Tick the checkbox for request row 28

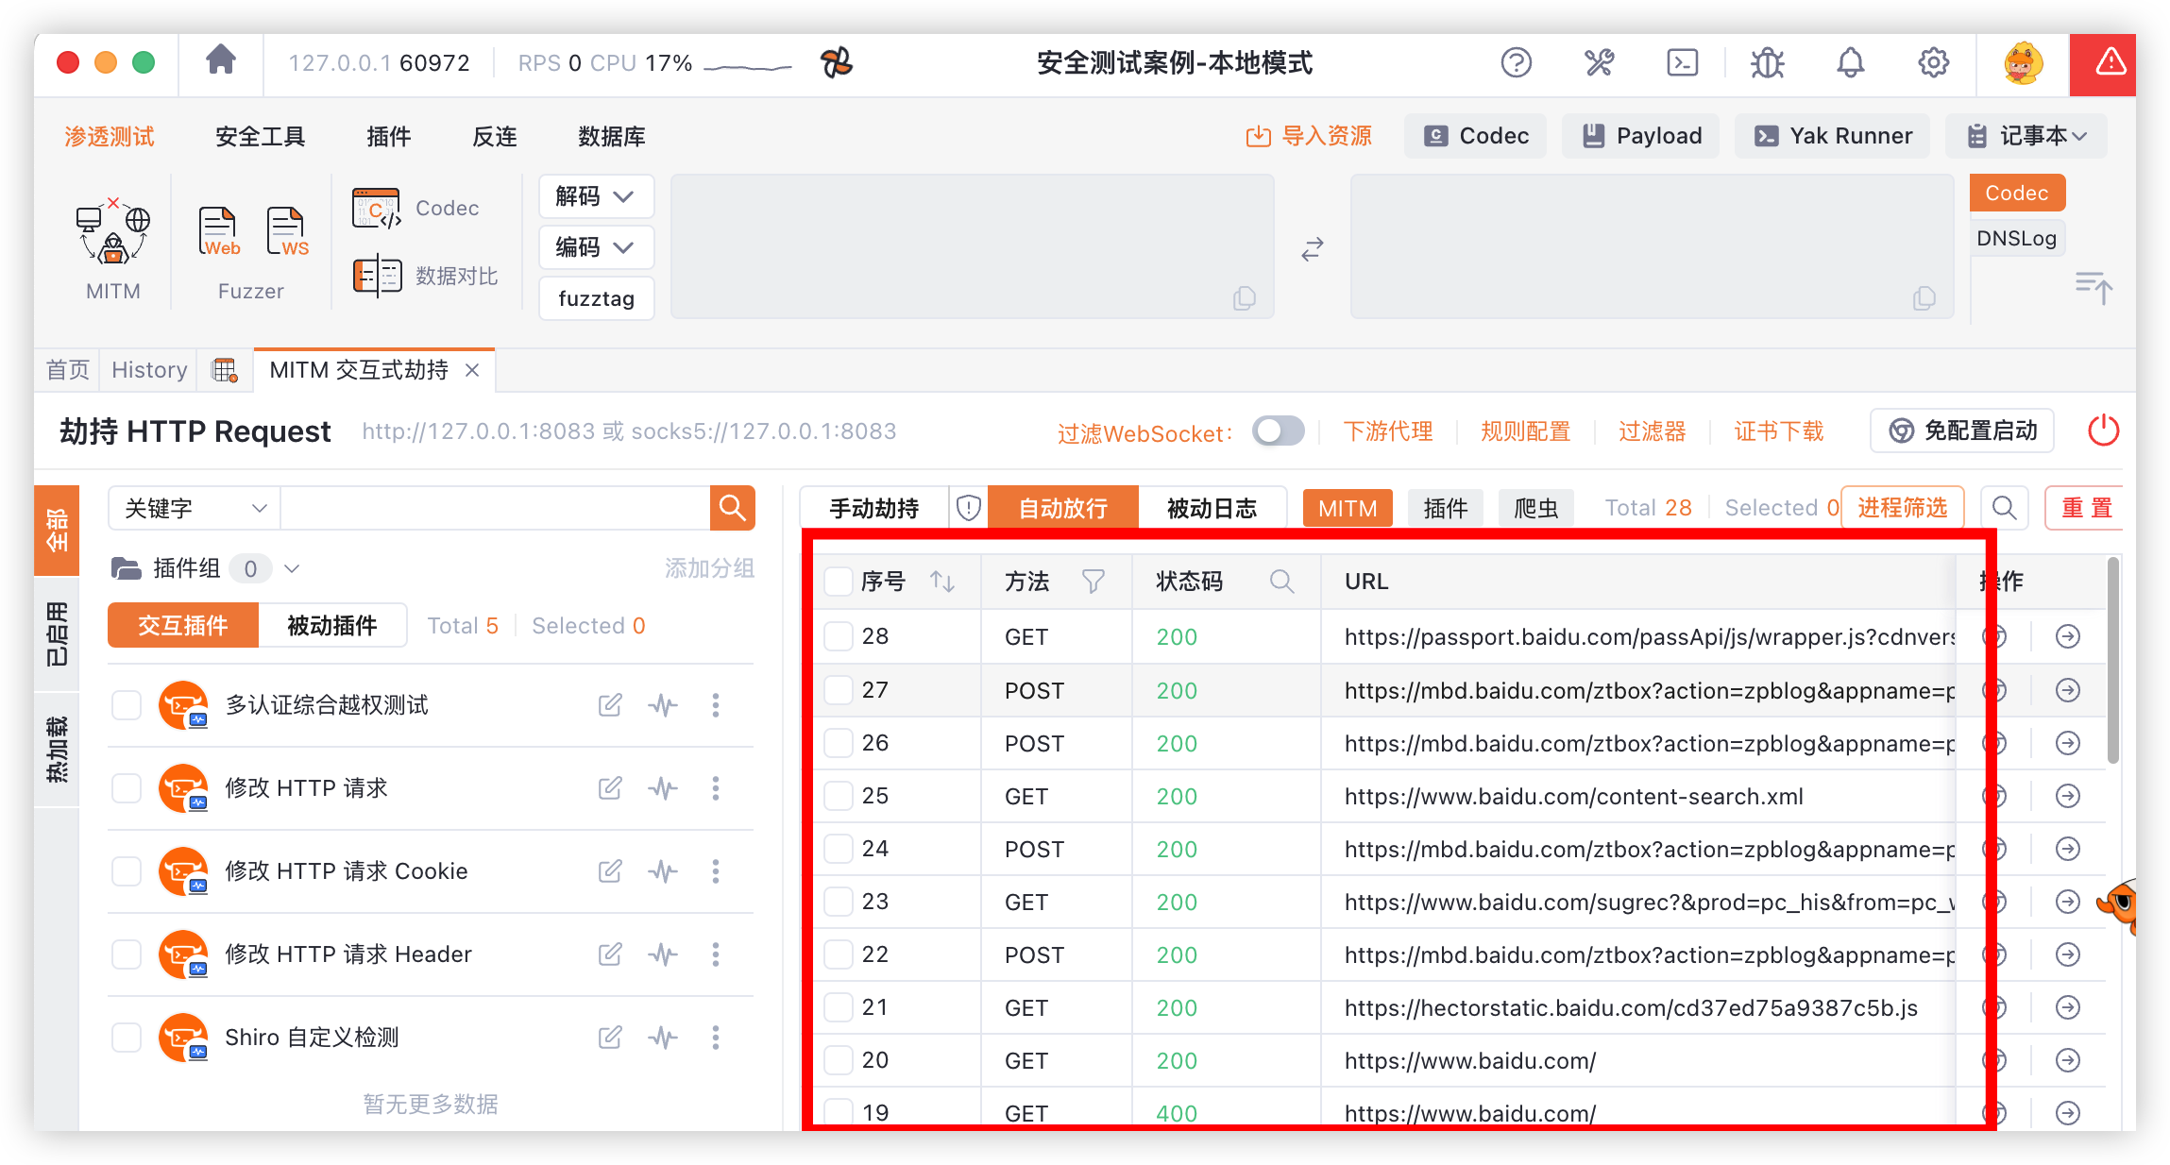(838, 636)
